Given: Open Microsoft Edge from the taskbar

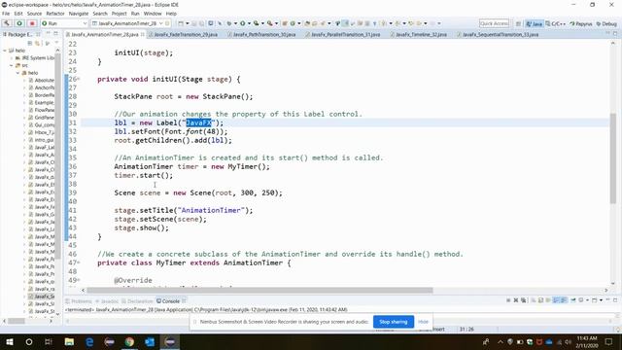Looking at the screenshot, I should [x=89, y=341].
